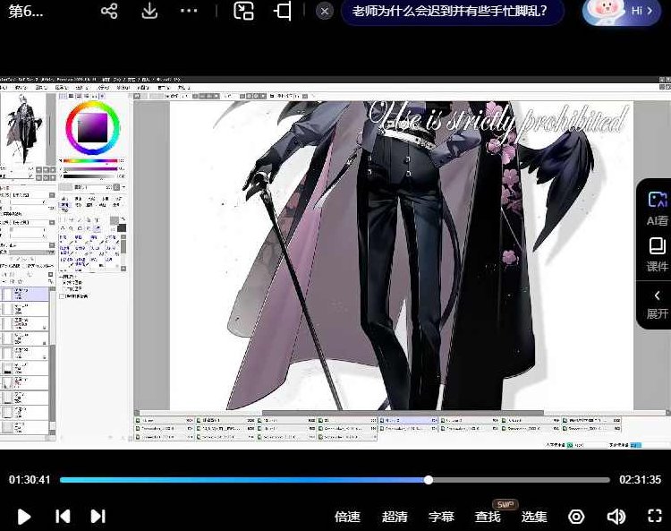Click the gray layer opacity bar
The image size is (671, 531).
33,253
